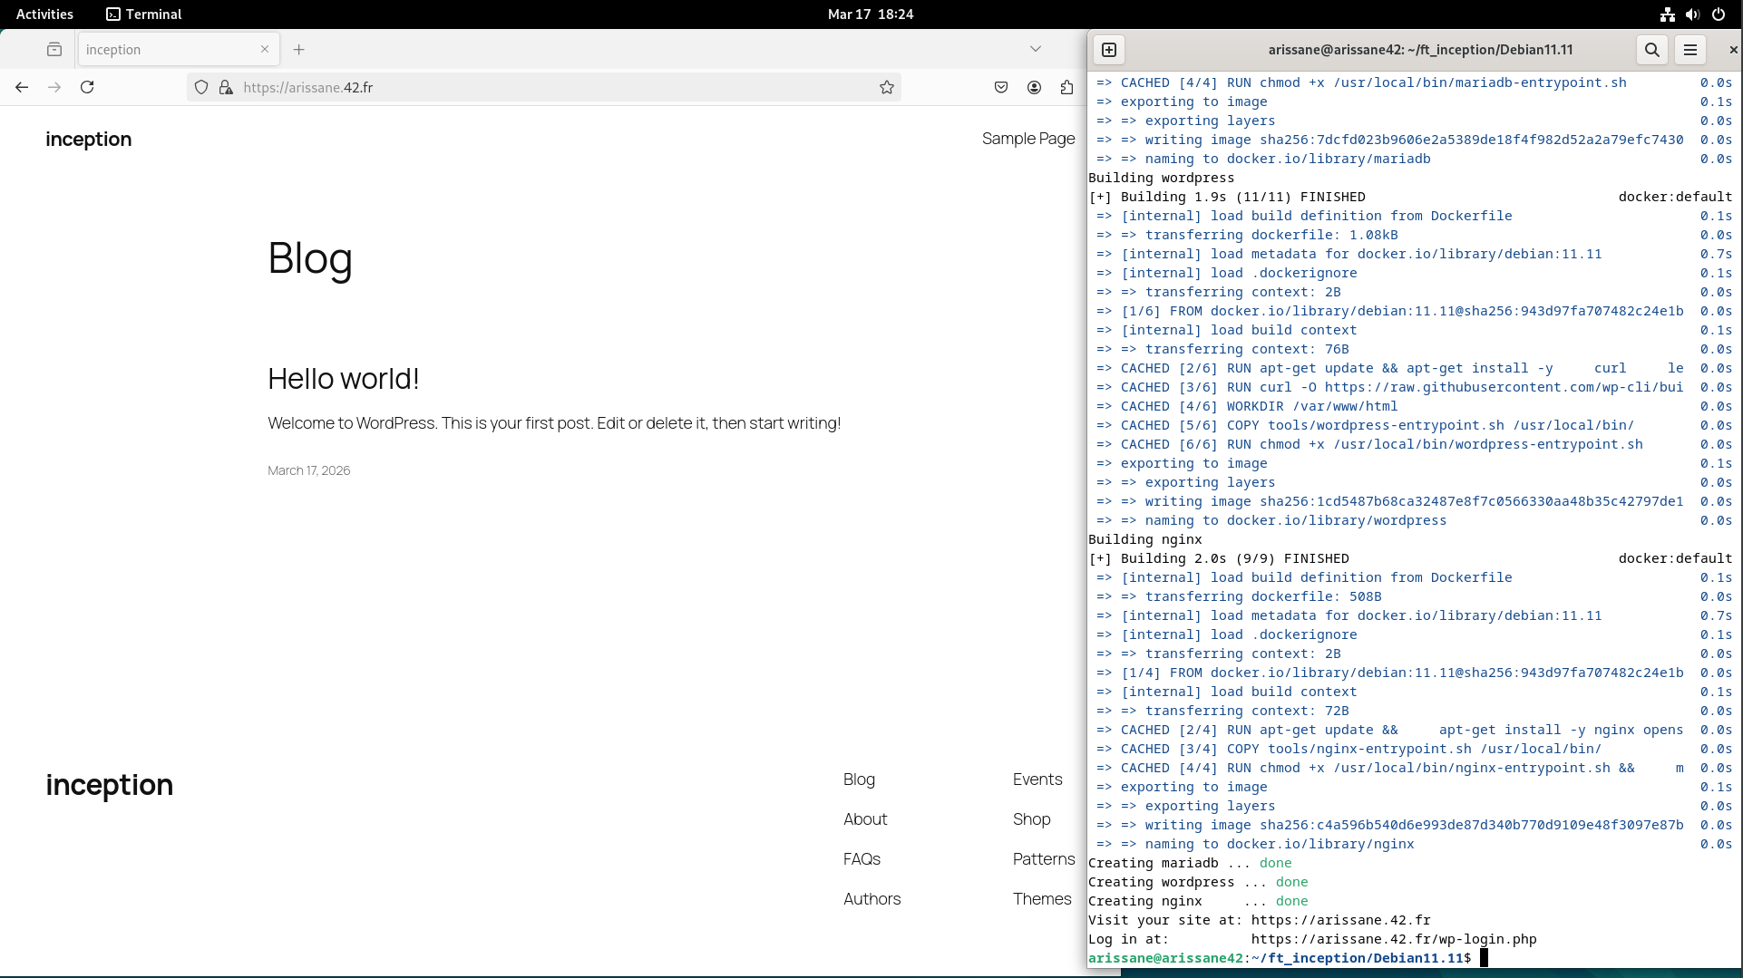This screenshot has height=978, width=1743.
Task: Go forward to next page
Action: tap(54, 87)
